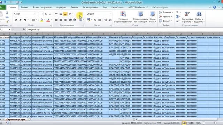This screenshot has height=125, width=223.
Task: Open the Рецензирование tab
Action: [91, 7]
